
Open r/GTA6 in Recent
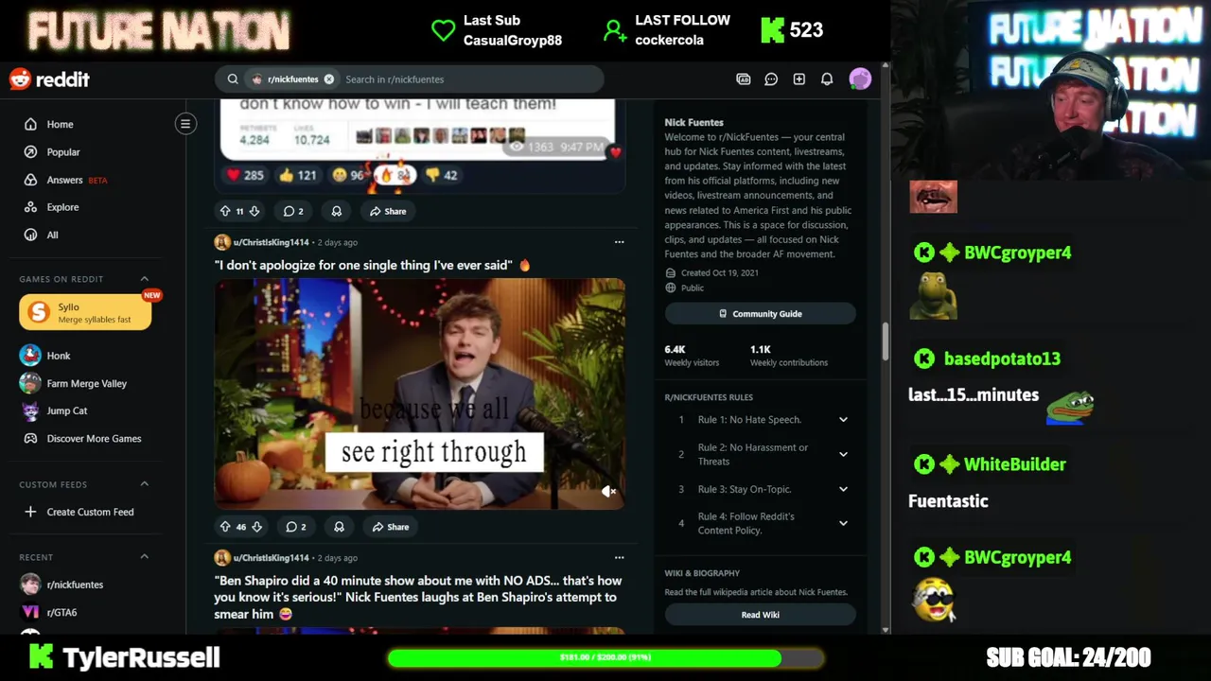click(61, 612)
